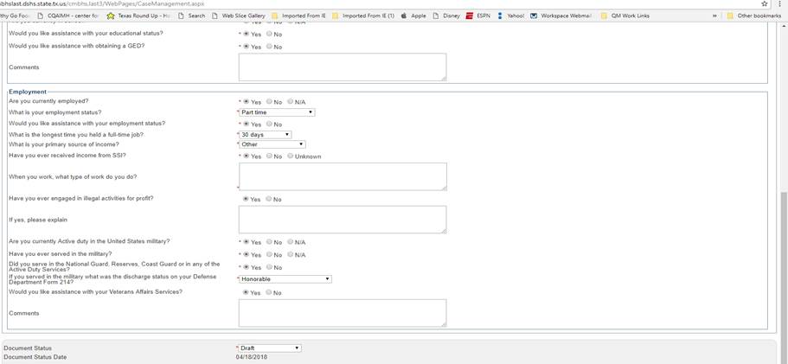The width and height of the screenshot is (788, 364).
Task: Open the Other bookmarks folder
Action: pos(753,16)
